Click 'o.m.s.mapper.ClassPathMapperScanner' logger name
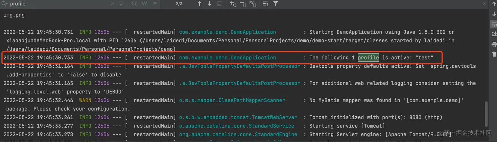This screenshot has width=497, height=142. (232, 100)
